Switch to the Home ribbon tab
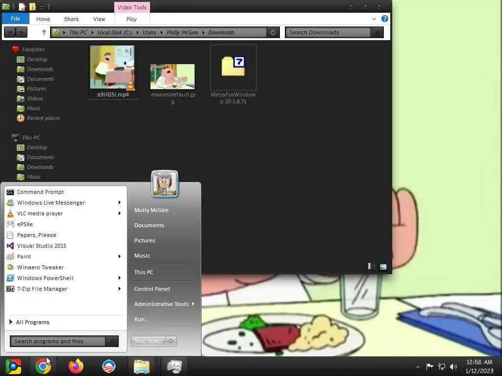Image resolution: width=502 pixels, height=376 pixels. point(43,19)
